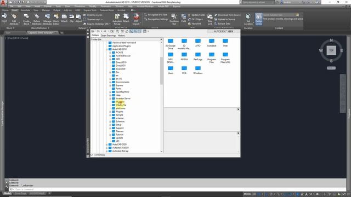Expand Block Definition panel dropdown
Screen dimensions: 351x197
point(40,28)
